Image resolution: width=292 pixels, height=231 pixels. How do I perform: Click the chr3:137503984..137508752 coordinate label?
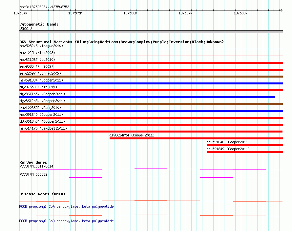tap(44, 7)
